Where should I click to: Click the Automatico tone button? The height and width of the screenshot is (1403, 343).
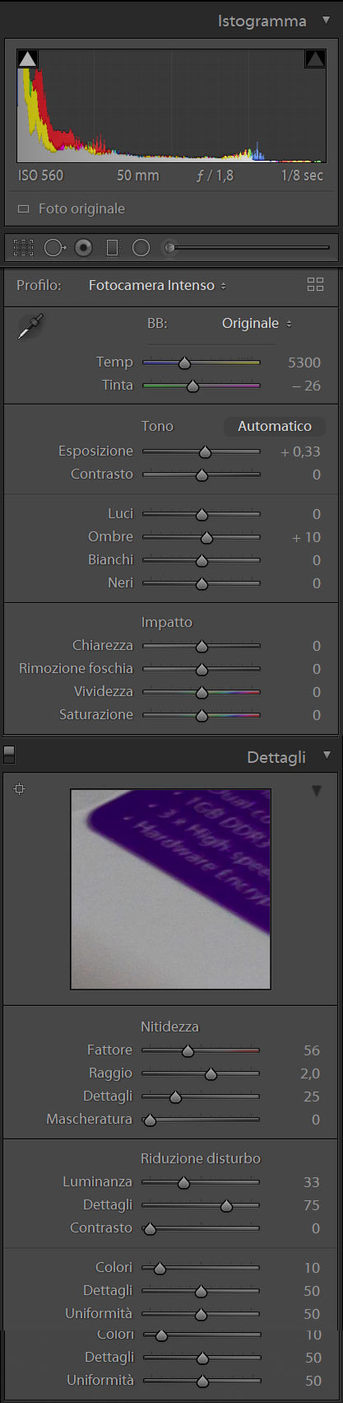(275, 426)
